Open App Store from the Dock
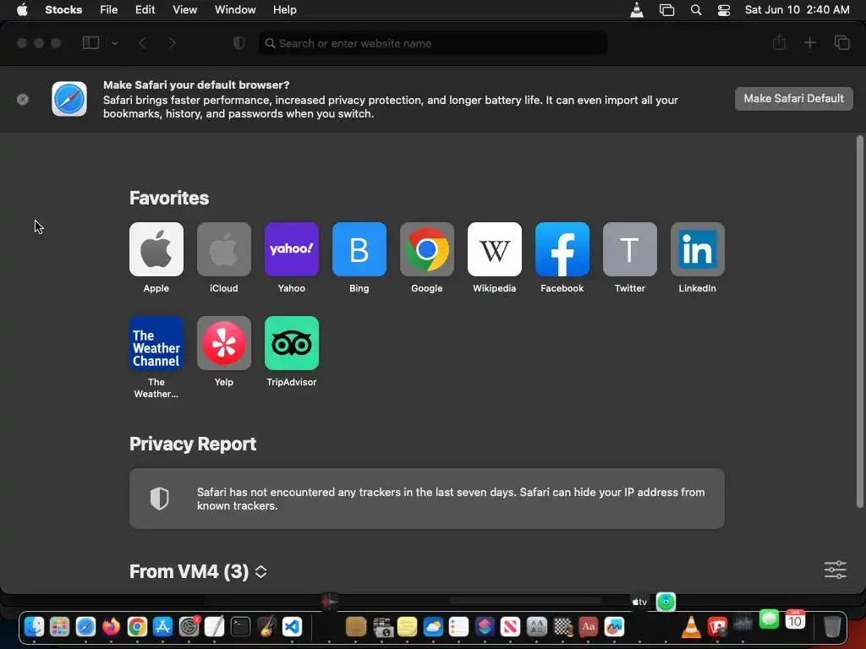Image resolution: width=866 pixels, height=649 pixels. (x=162, y=627)
